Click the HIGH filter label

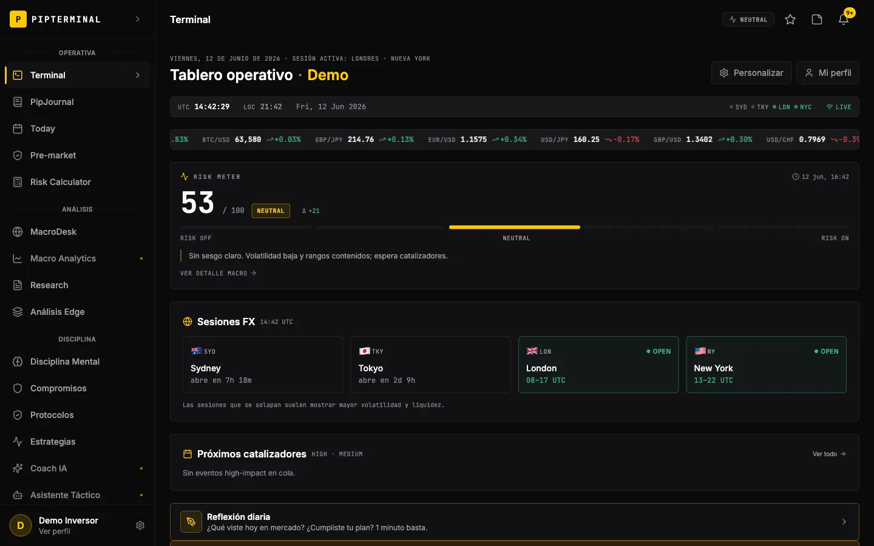319,454
